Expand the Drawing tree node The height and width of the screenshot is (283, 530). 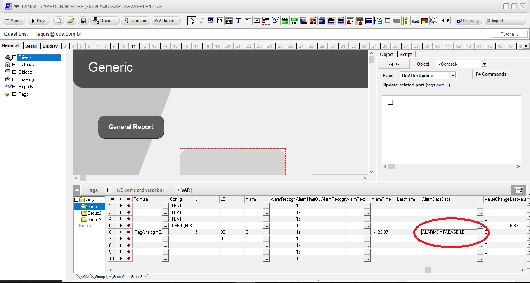coord(14,79)
